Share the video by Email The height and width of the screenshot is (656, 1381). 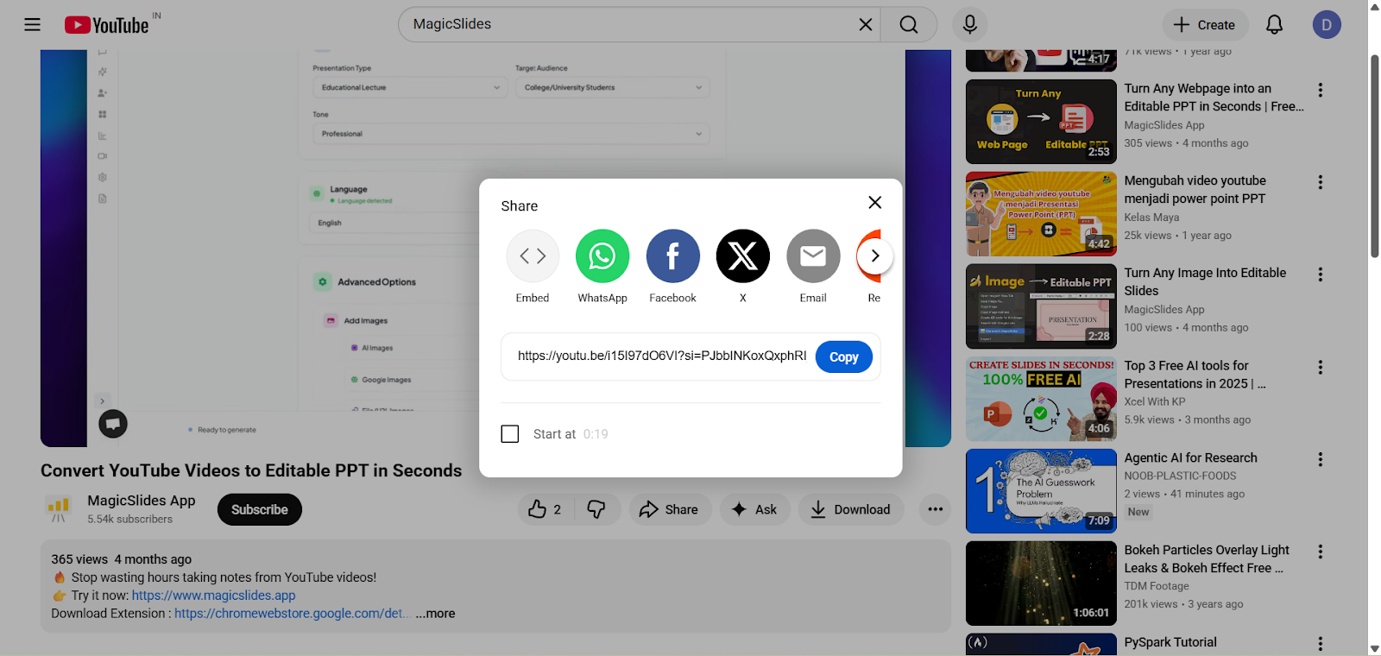[x=813, y=267]
